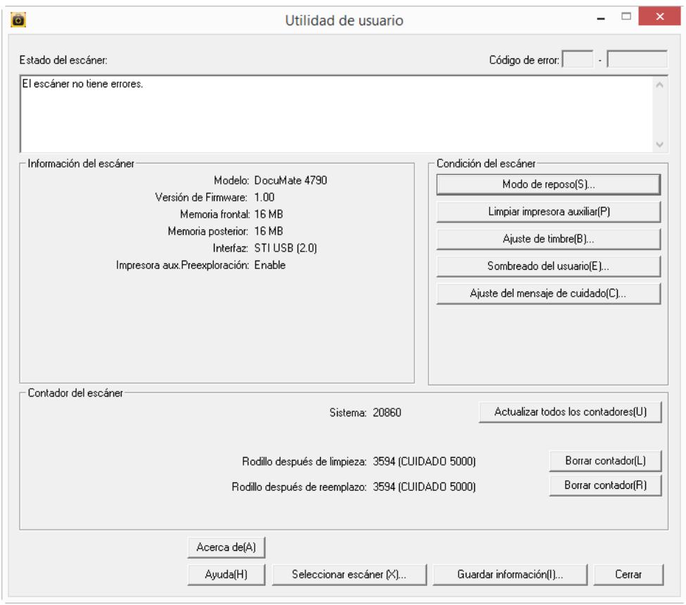Image resolution: width=686 pixels, height=605 pixels.
Task: Click the status box scroll up arrow
Action: 660,85
